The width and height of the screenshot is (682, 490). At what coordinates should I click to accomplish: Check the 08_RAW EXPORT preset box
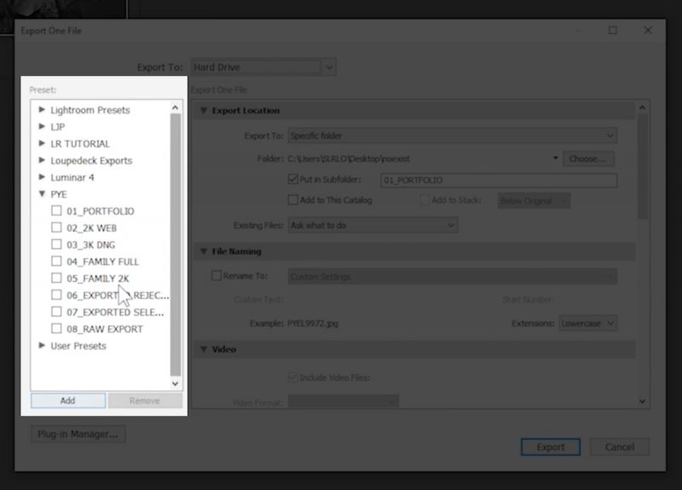(56, 329)
